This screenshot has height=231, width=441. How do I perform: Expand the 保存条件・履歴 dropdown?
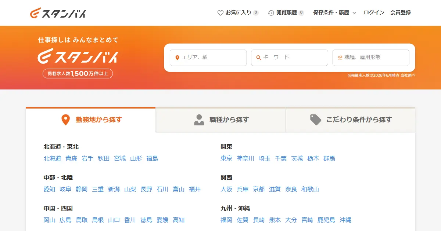pyautogui.click(x=335, y=13)
